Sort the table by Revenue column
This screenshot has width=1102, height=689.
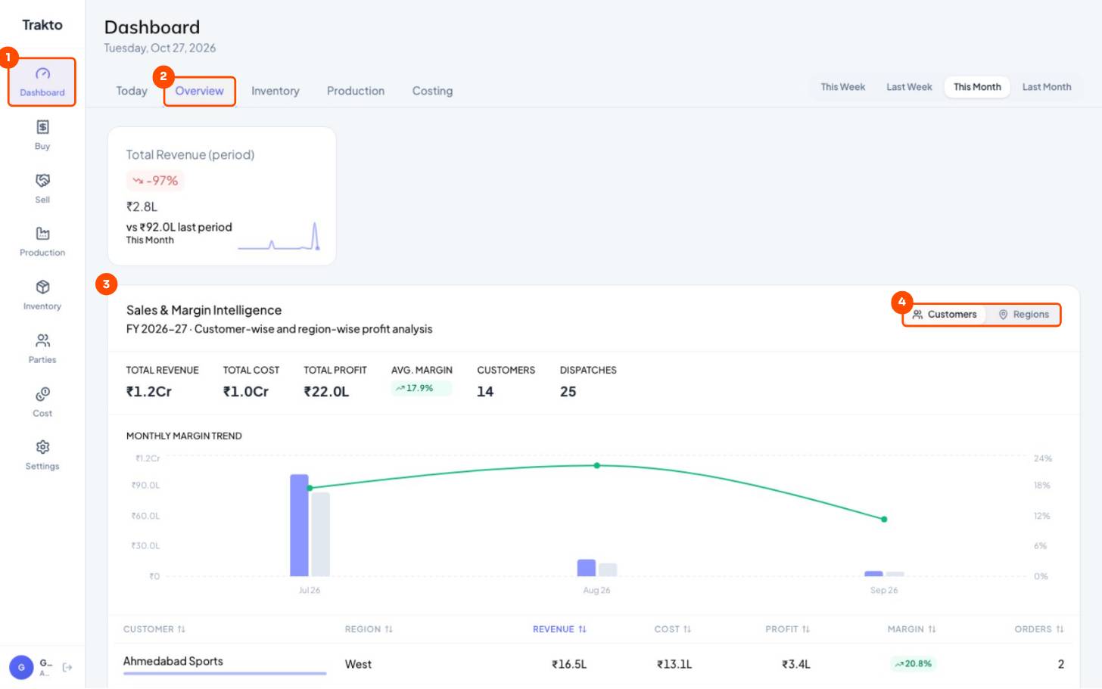pos(559,629)
